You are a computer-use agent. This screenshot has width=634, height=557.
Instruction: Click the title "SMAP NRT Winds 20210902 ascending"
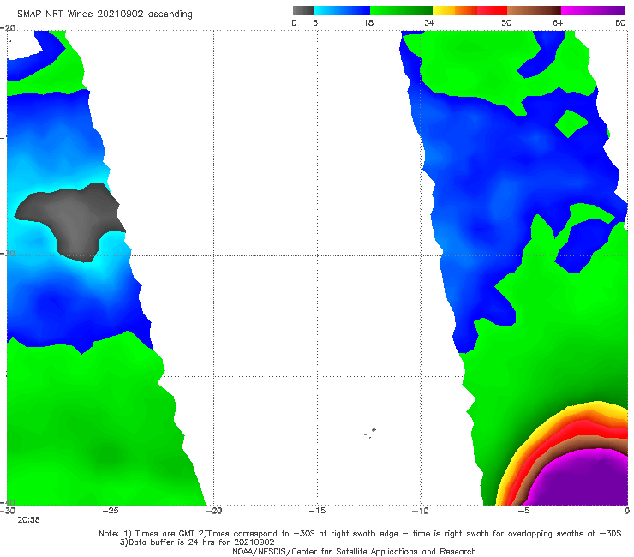coord(105,14)
